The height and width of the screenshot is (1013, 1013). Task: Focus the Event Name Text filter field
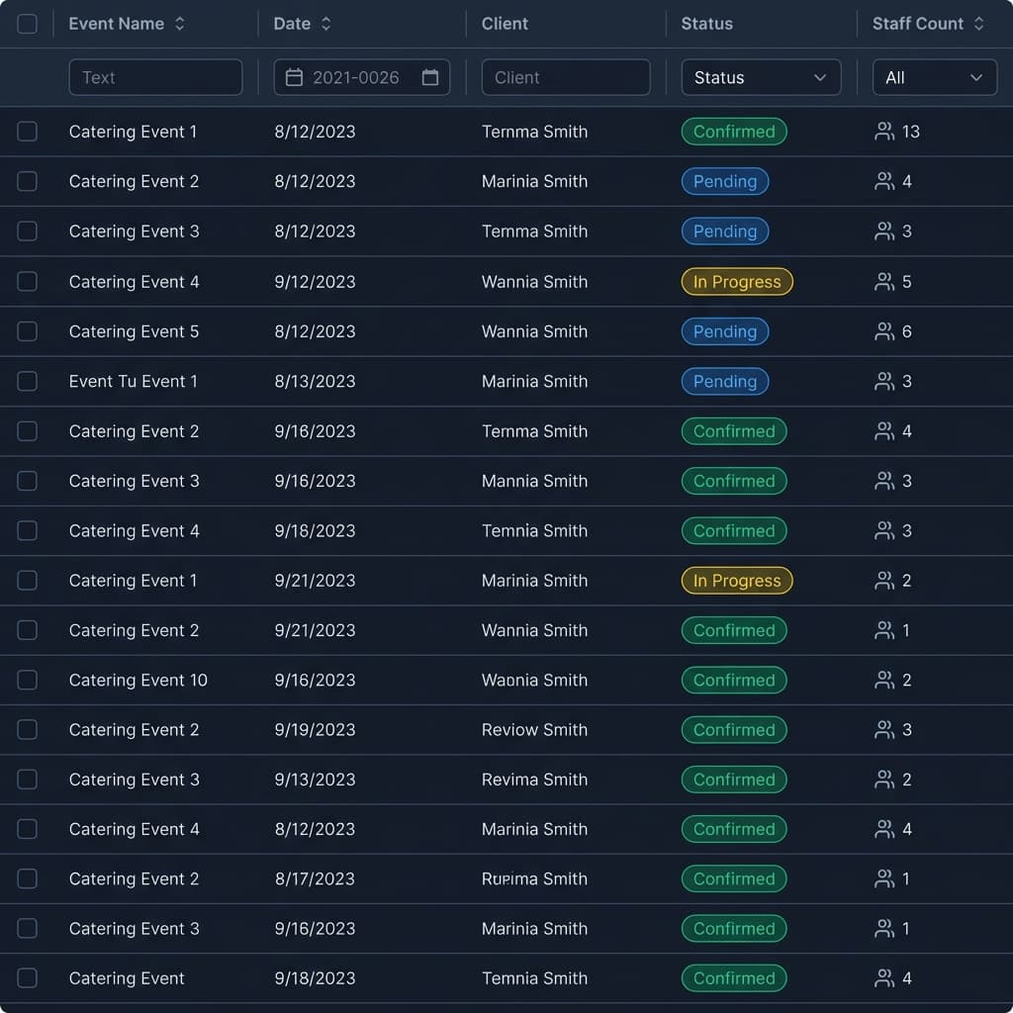[155, 77]
